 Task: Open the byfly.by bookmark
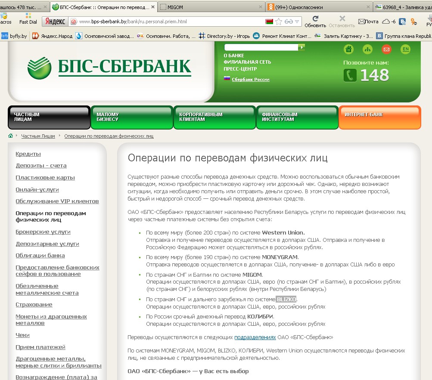[14, 36]
